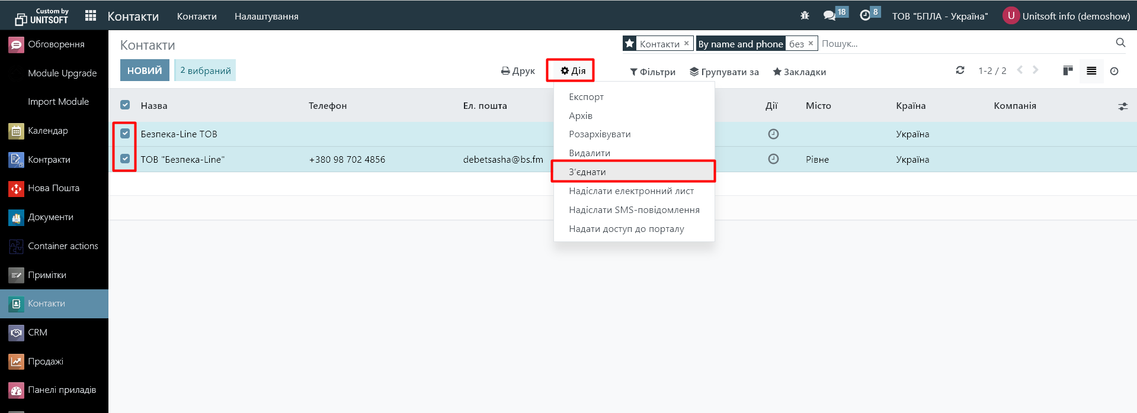The image size is (1137, 413).
Task: Switch to list view icon
Action: pos(1091,71)
